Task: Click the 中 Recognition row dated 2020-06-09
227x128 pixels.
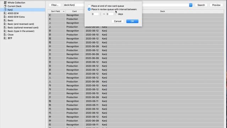Action: click(x=136, y=47)
